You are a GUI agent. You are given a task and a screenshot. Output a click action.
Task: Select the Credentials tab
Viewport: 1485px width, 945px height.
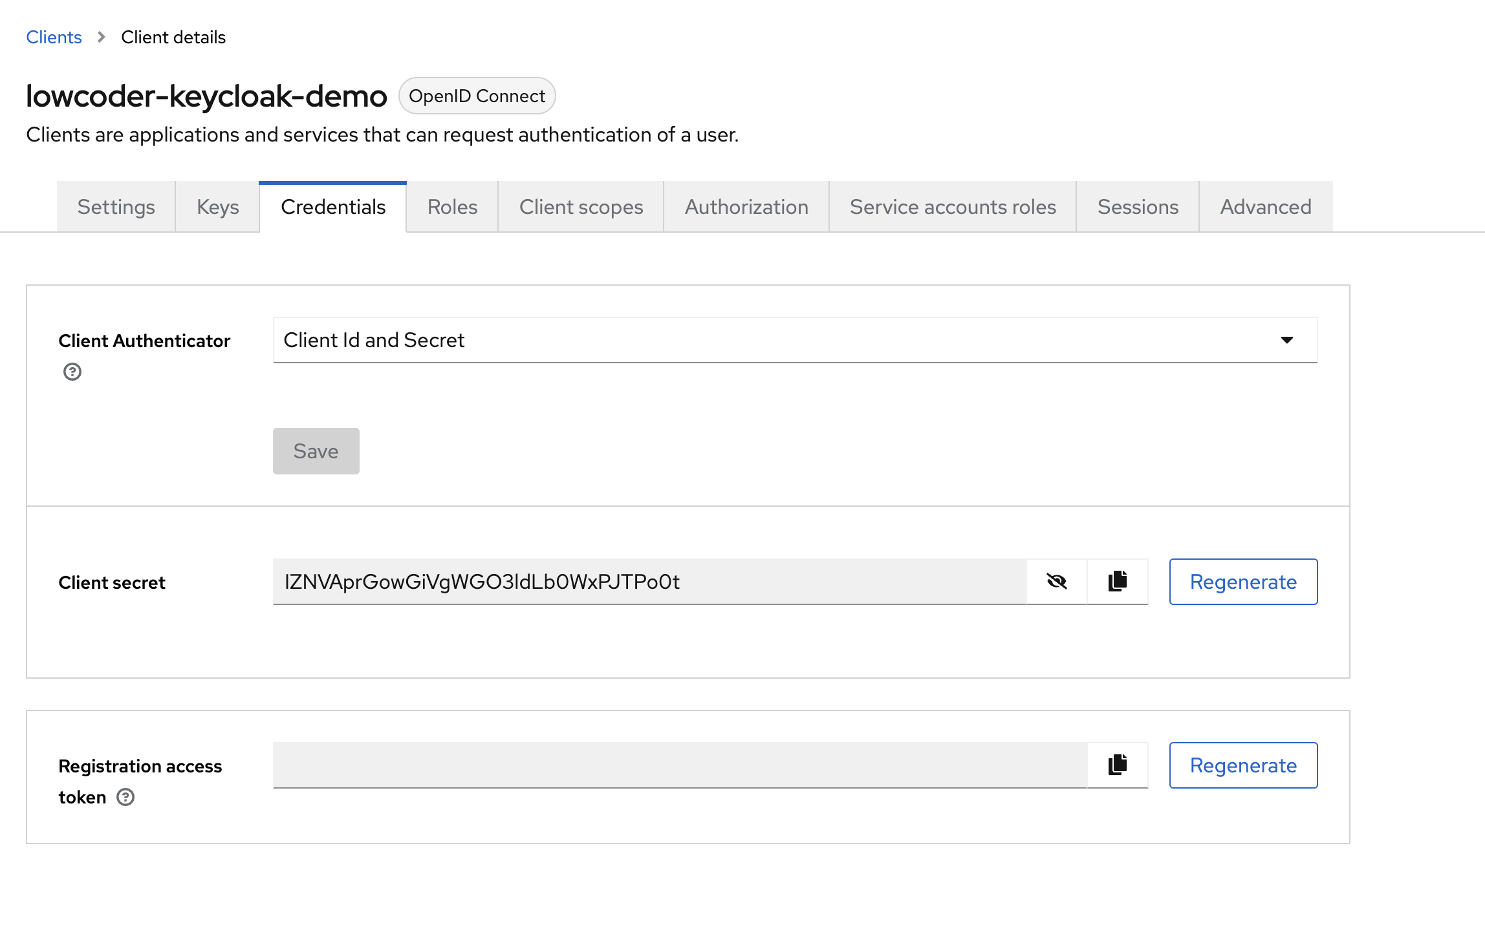[x=333, y=207]
